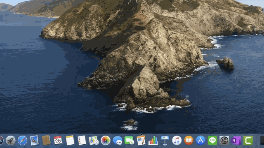
Task: Launch the Maps app icon
Action: 94,140
